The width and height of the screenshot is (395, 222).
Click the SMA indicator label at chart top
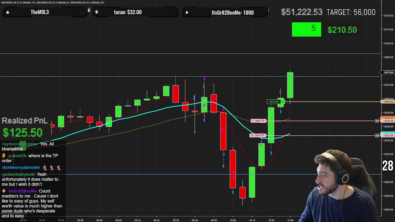click(x=52, y=2)
